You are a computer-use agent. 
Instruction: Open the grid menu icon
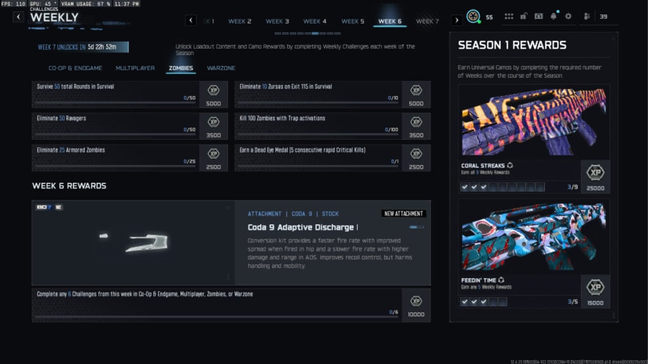tap(509, 17)
